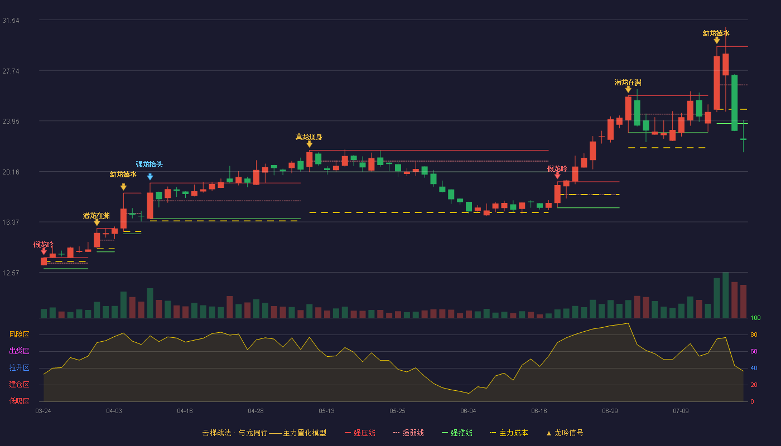Click the 假龙吟 label near the 12.57 price level
781x446 pixels.
pos(44,244)
